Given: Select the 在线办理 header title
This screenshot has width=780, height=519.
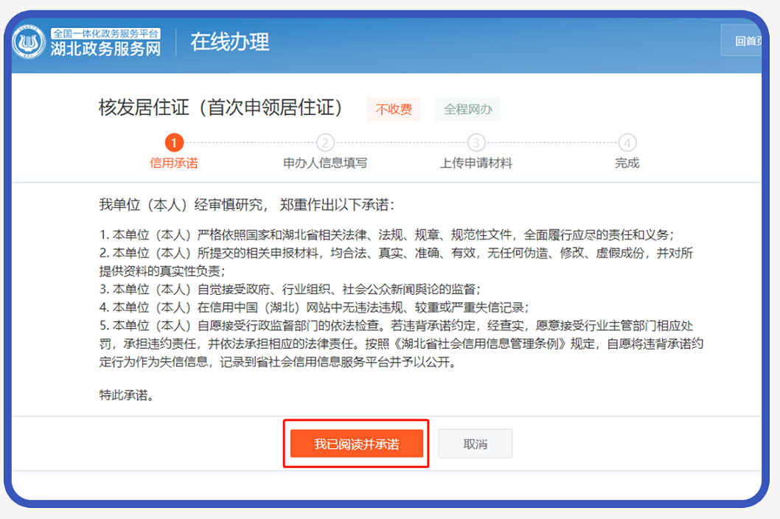Looking at the screenshot, I should click(230, 42).
